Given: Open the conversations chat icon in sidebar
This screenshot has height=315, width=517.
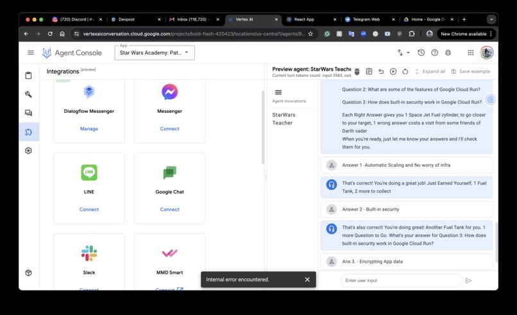Looking at the screenshot, I should [29, 113].
